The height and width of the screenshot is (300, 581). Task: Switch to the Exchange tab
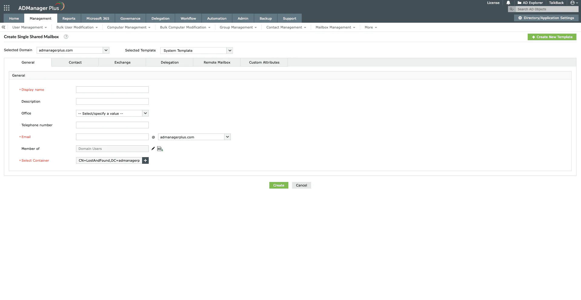coord(122,62)
